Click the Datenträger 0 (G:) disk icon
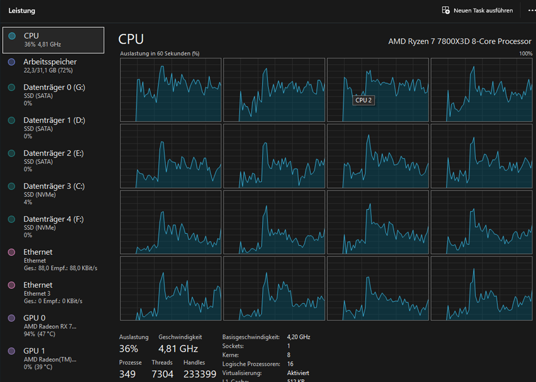Screen dimensions: 536x382 pyautogui.click(x=11, y=87)
